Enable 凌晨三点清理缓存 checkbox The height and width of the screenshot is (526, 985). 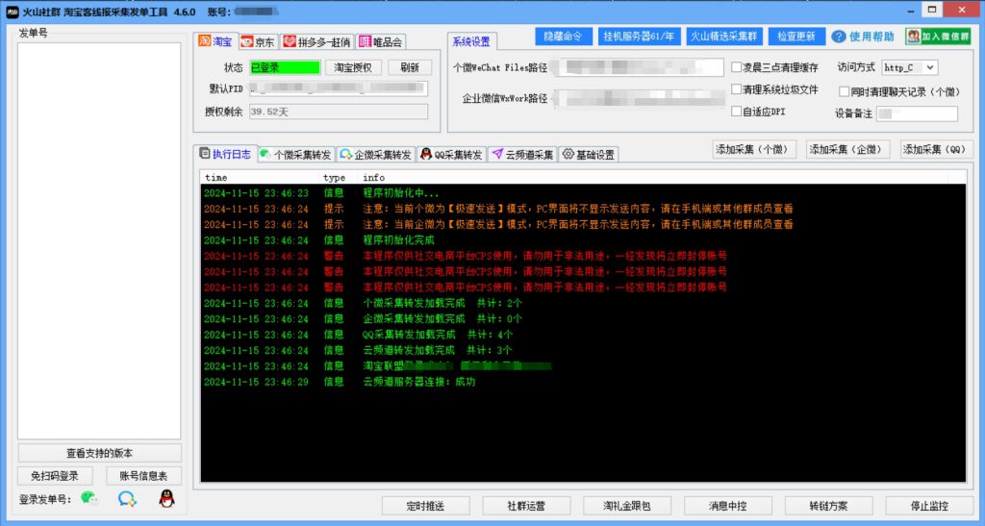736,67
